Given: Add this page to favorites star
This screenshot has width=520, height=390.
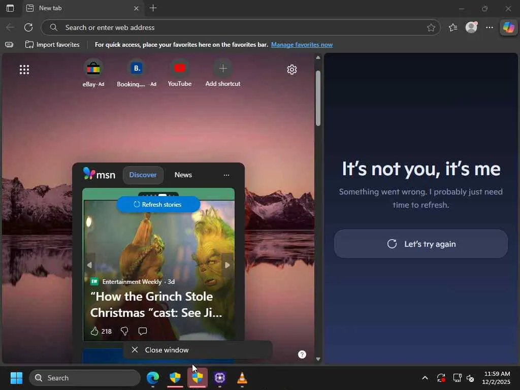Looking at the screenshot, I should click(431, 27).
